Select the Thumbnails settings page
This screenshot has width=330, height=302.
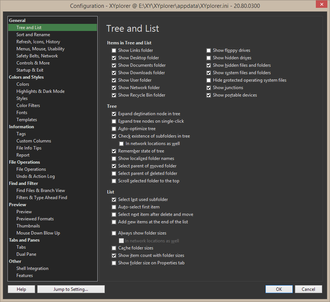(x=28, y=226)
